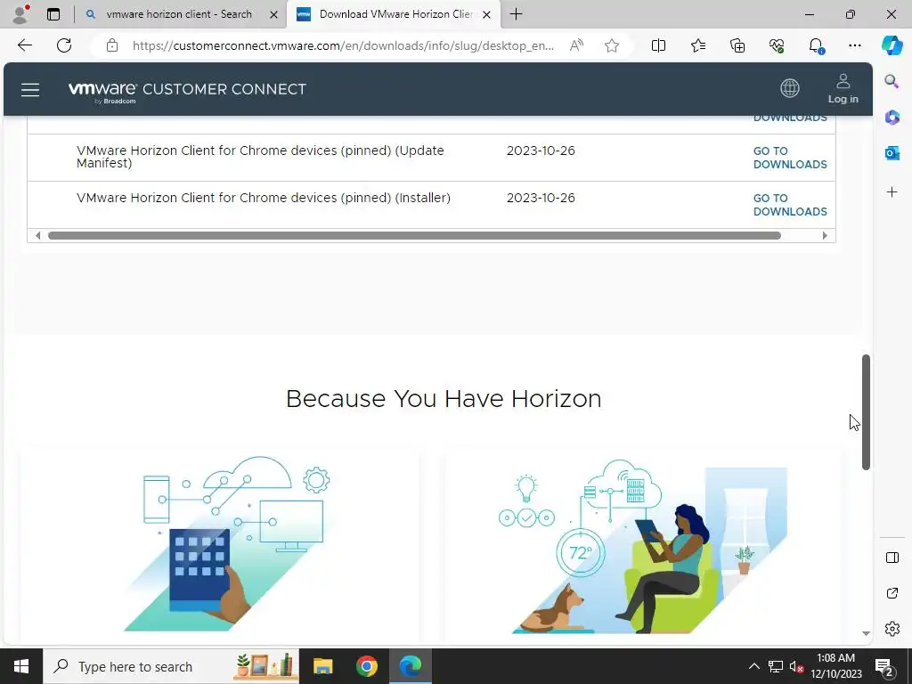Click the VMware Customer Connect logo
Screen dimensions: 912x684
[x=187, y=91]
